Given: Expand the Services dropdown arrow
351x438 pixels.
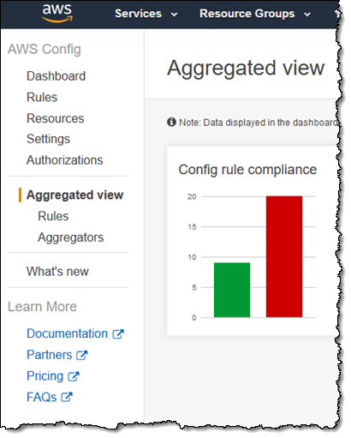Looking at the screenshot, I should [x=174, y=15].
